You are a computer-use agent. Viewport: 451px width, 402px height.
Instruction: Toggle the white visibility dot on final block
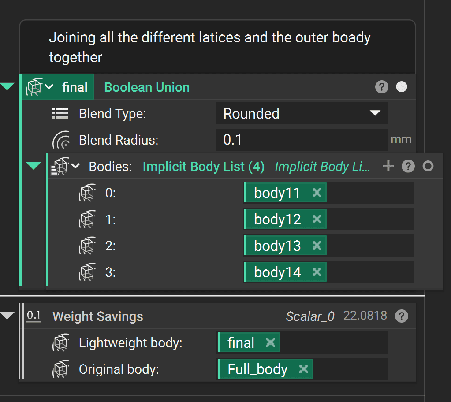click(x=402, y=87)
